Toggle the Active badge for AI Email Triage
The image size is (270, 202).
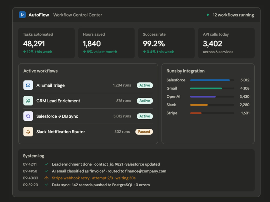[x=145, y=85]
